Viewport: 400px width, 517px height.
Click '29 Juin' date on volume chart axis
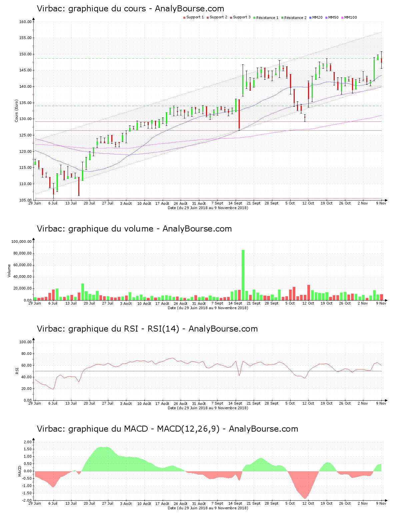[35, 303]
